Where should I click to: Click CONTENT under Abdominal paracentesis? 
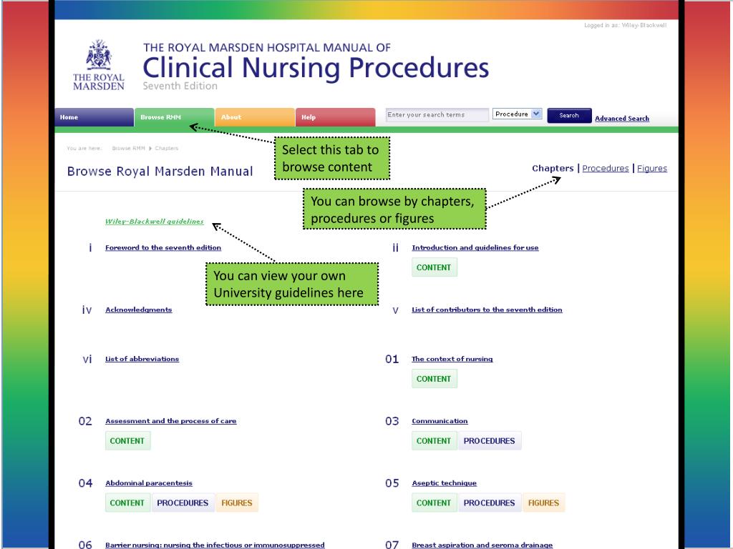(127, 503)
